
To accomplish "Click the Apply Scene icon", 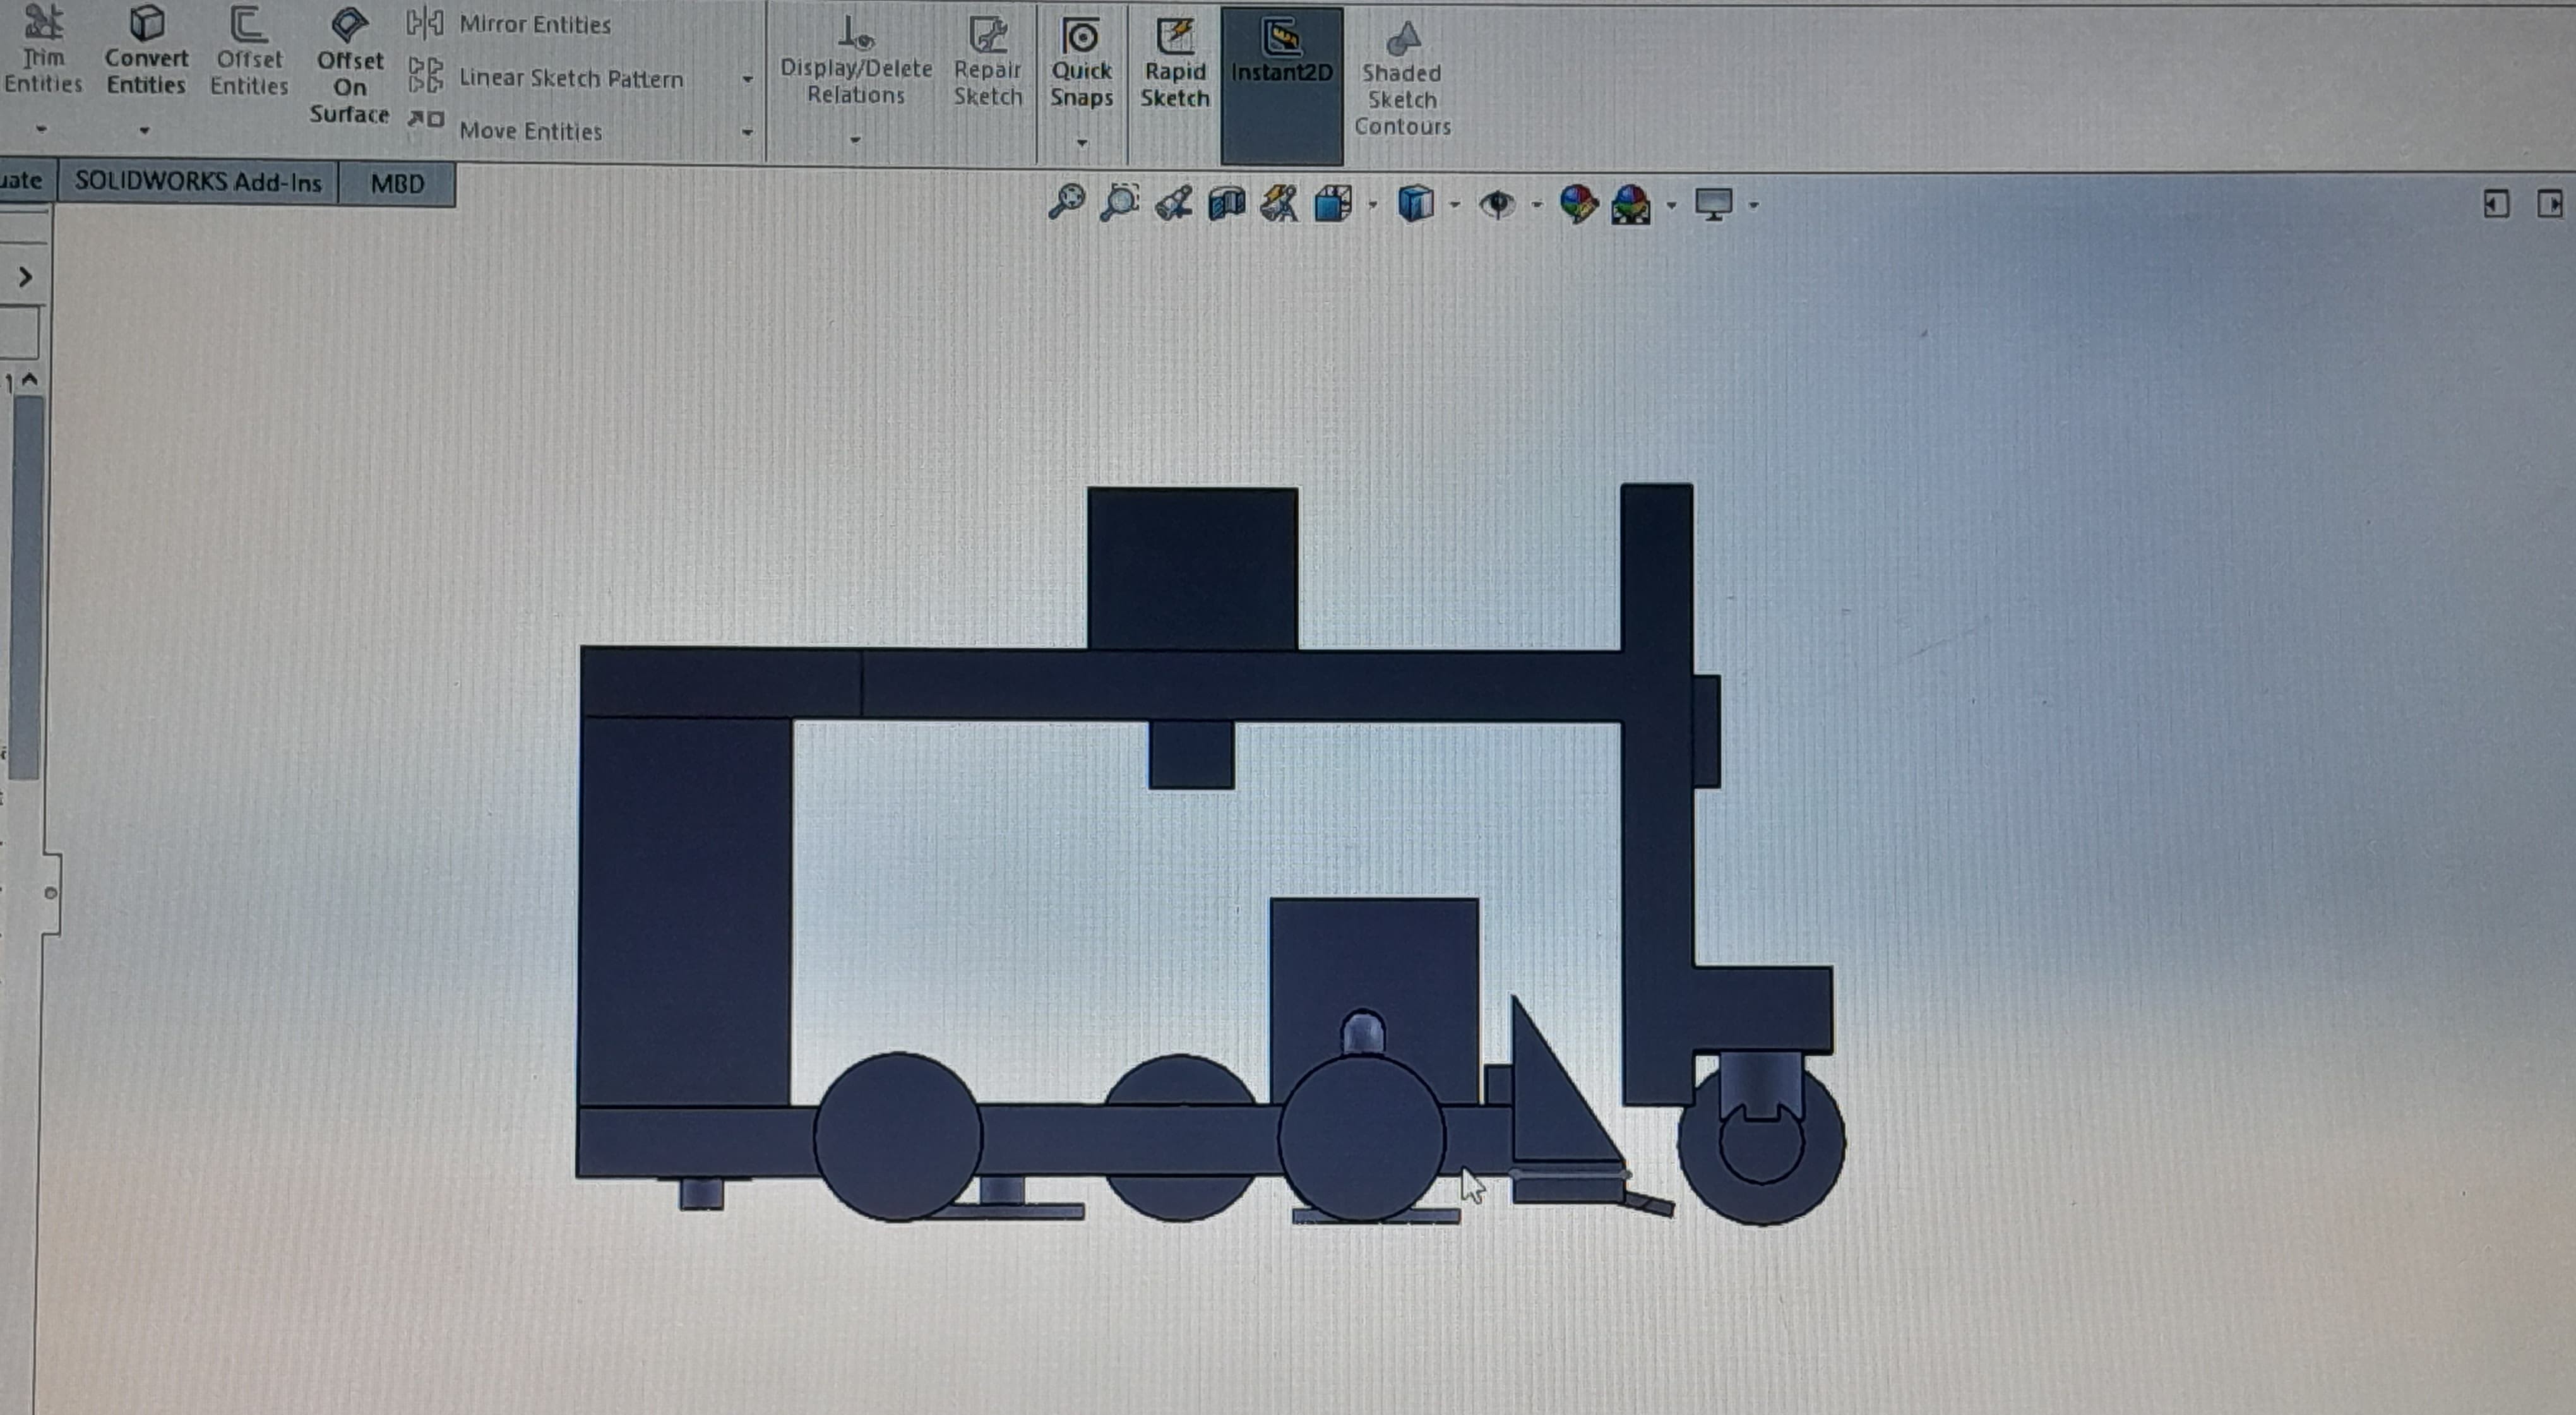I will 1631,205.
